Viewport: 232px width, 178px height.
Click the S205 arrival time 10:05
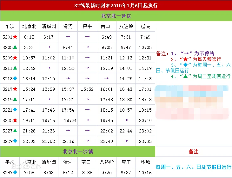[145, 47]
